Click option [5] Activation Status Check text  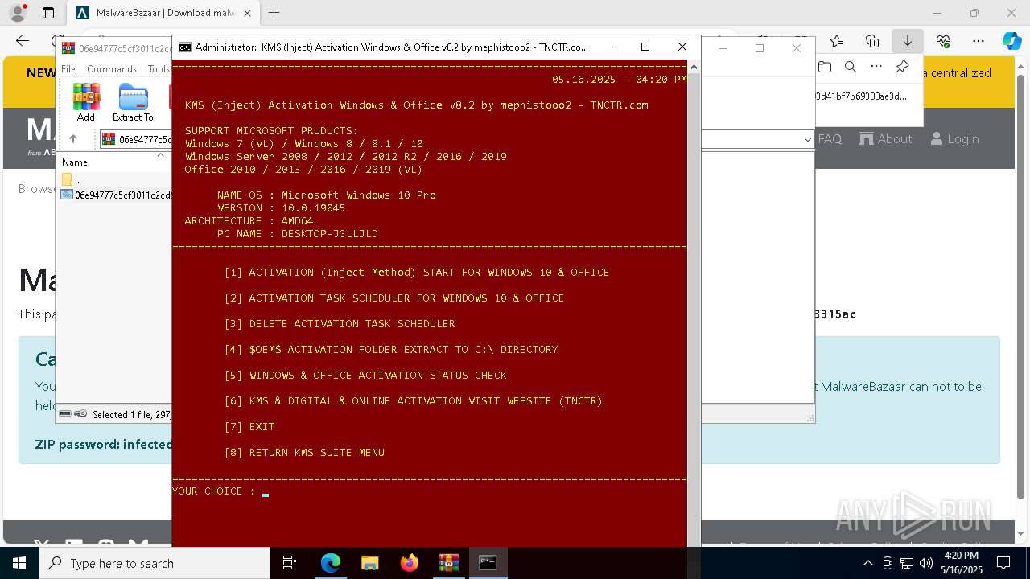pos(365,376)
